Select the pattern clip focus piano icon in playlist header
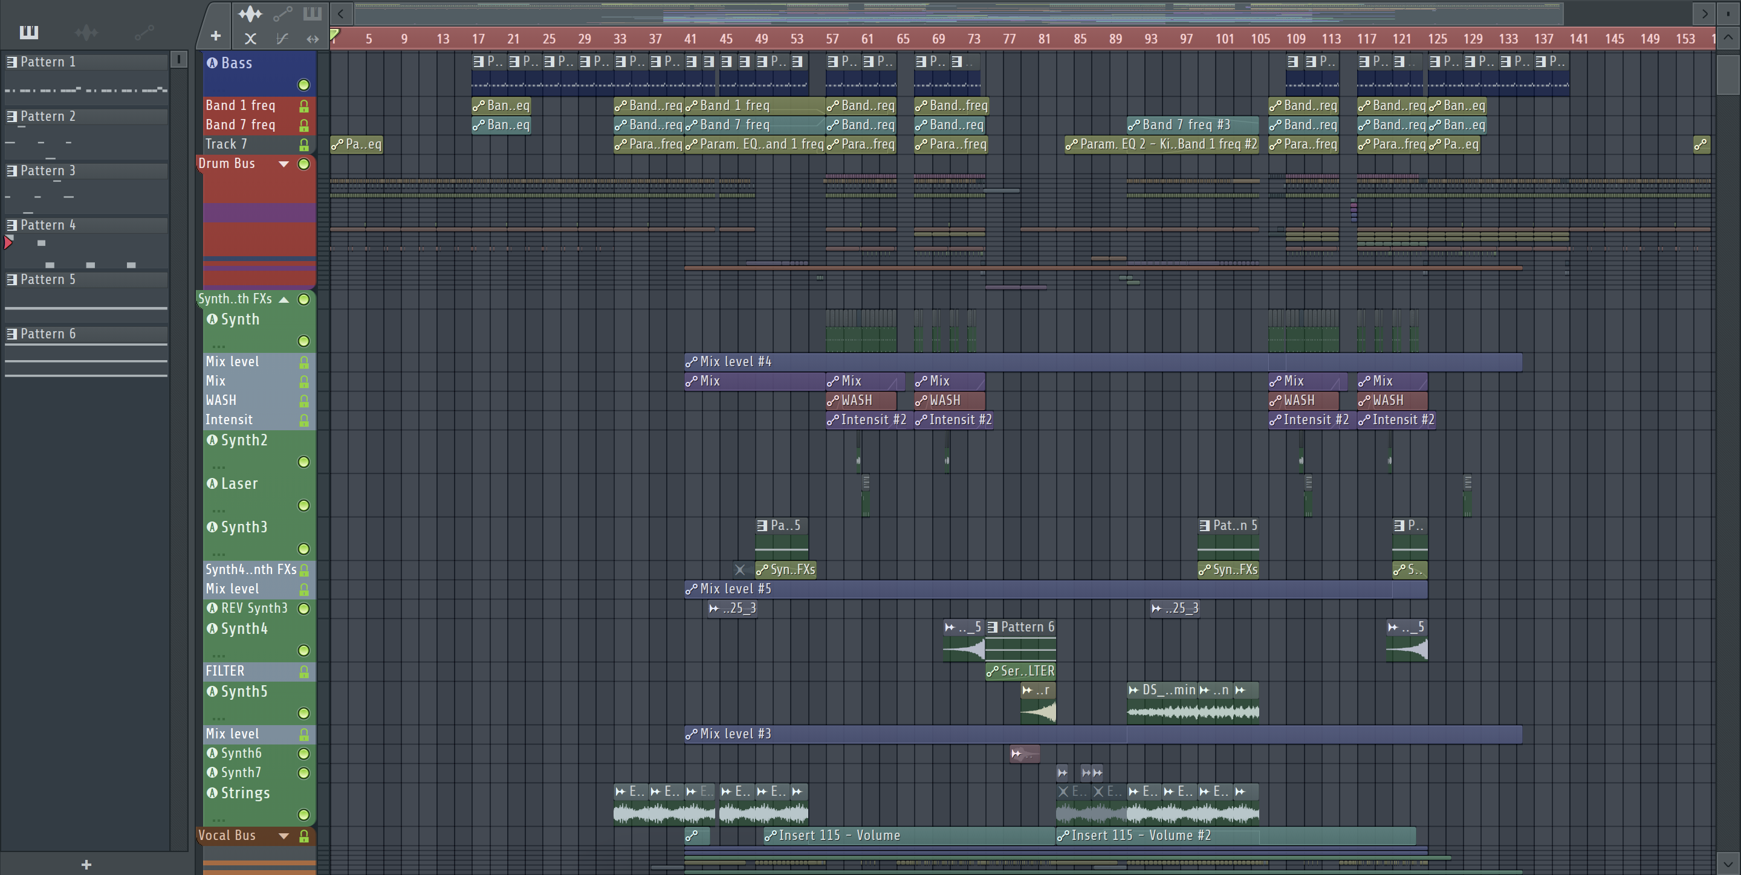The width and height of the screenshot is (1741, 875). tap(313, 13)
